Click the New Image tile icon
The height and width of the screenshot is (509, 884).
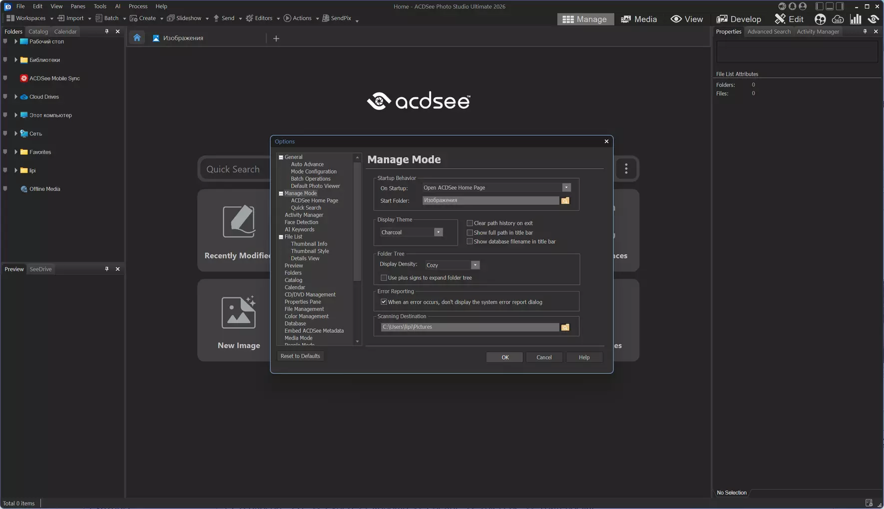coord(238,313)
